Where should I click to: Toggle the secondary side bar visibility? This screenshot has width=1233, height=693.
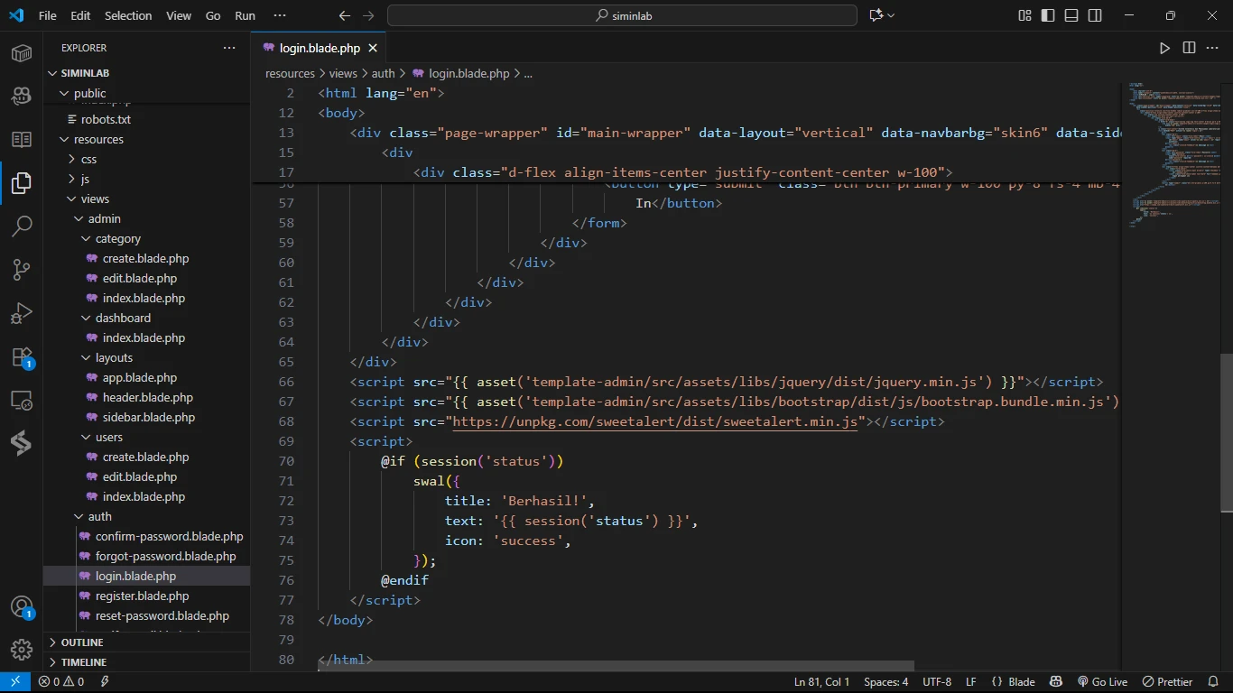[1095, 15]
